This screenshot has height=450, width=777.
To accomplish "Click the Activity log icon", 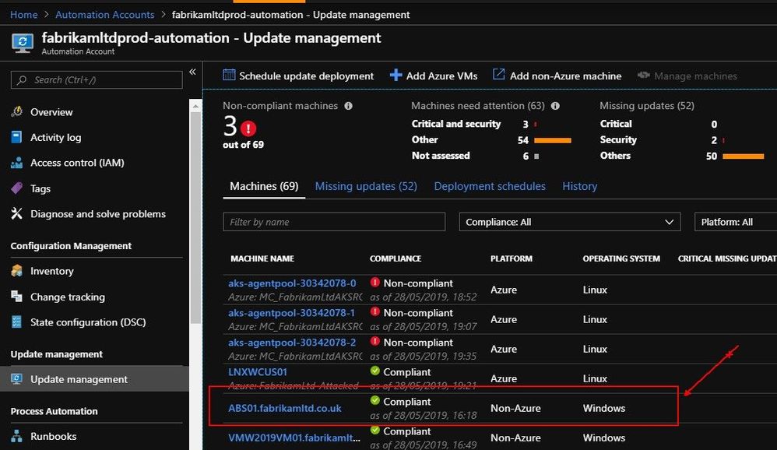I will pyautogui.click(x=16, y=137).
